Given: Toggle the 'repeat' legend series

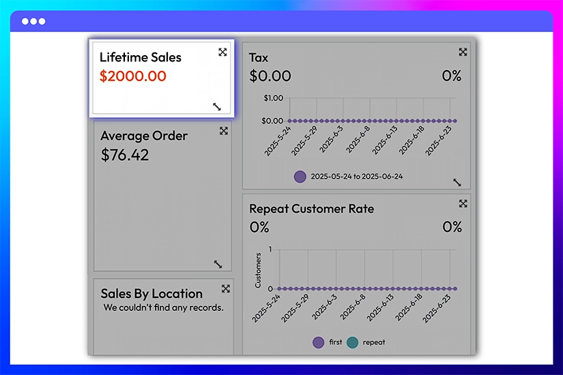Looking at the screenshot, I should click(366, 342).
